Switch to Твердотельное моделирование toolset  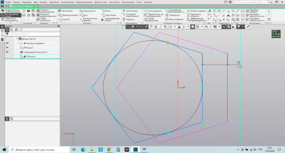11,11
